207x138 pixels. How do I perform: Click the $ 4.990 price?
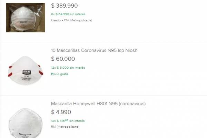pos(61,112)
